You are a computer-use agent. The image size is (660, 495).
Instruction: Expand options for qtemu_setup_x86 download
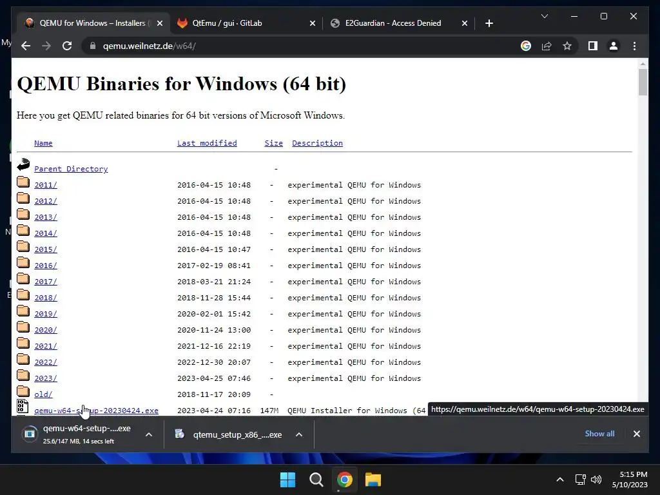(x=299, y=434)
